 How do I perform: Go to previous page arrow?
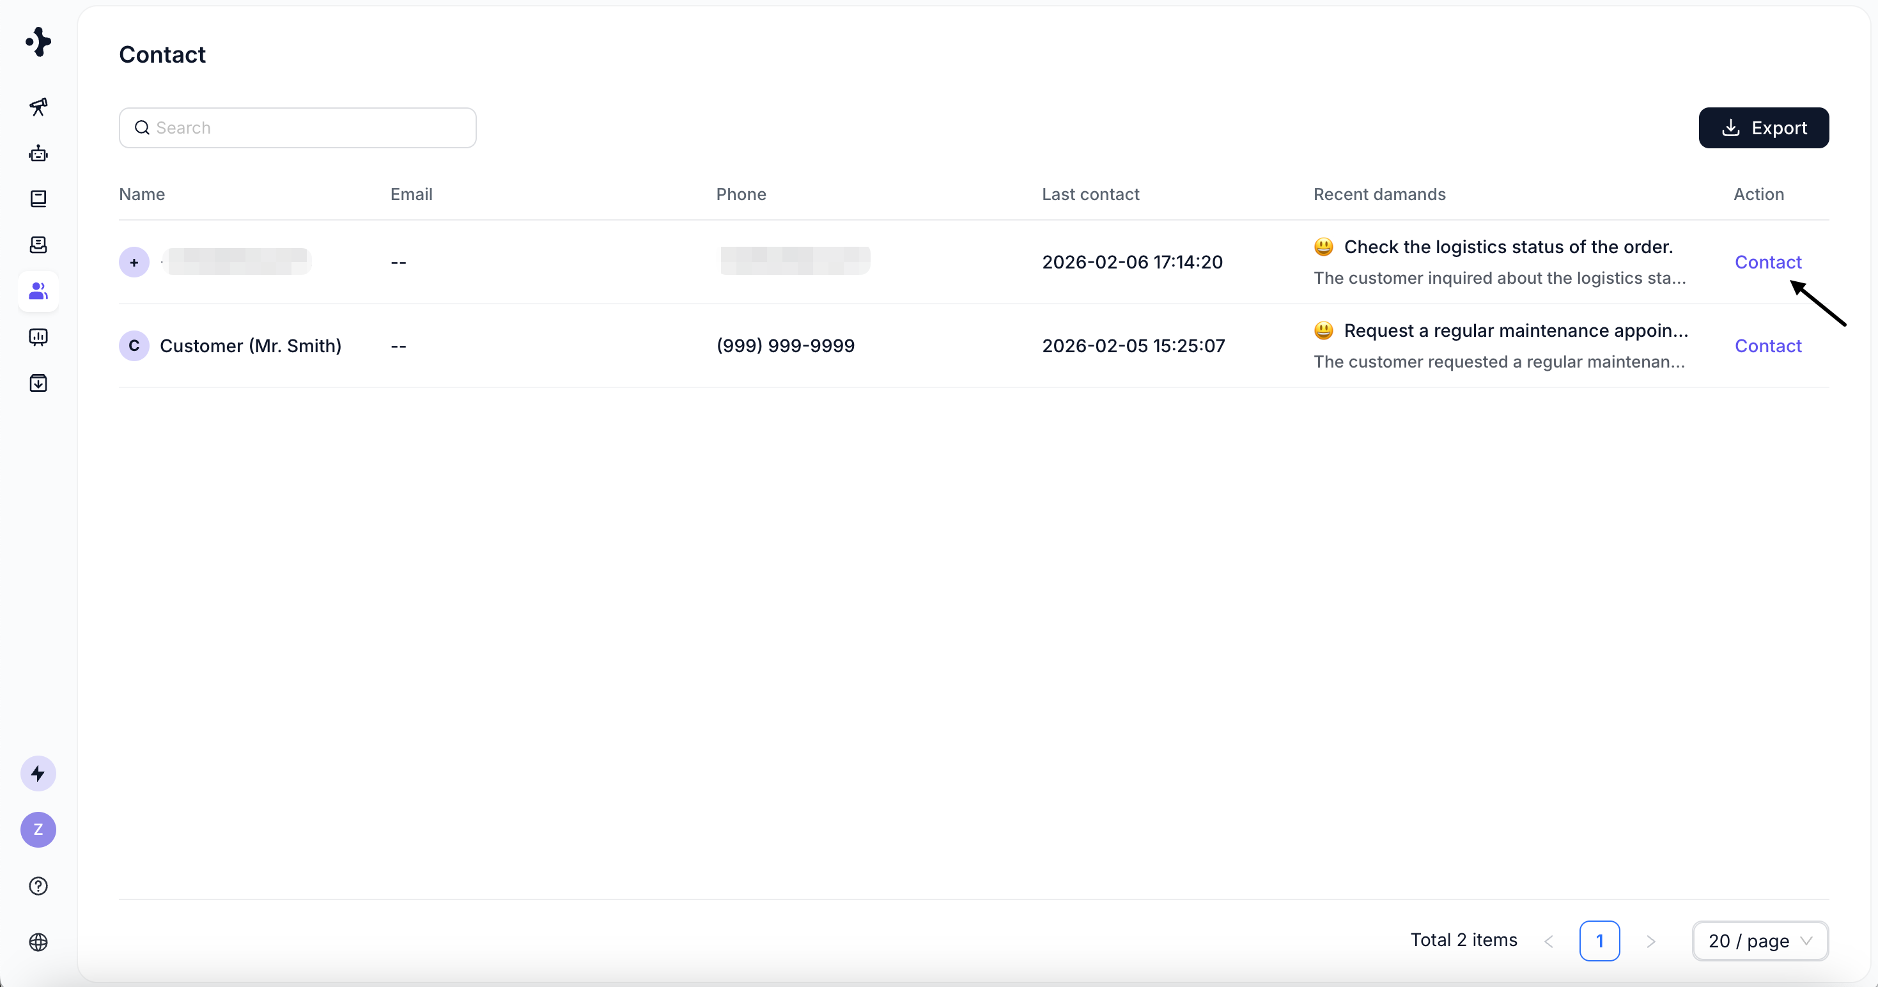(1548, 941)
